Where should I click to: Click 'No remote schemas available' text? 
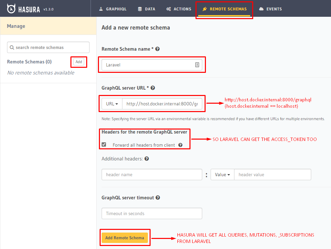coord(41,72)
